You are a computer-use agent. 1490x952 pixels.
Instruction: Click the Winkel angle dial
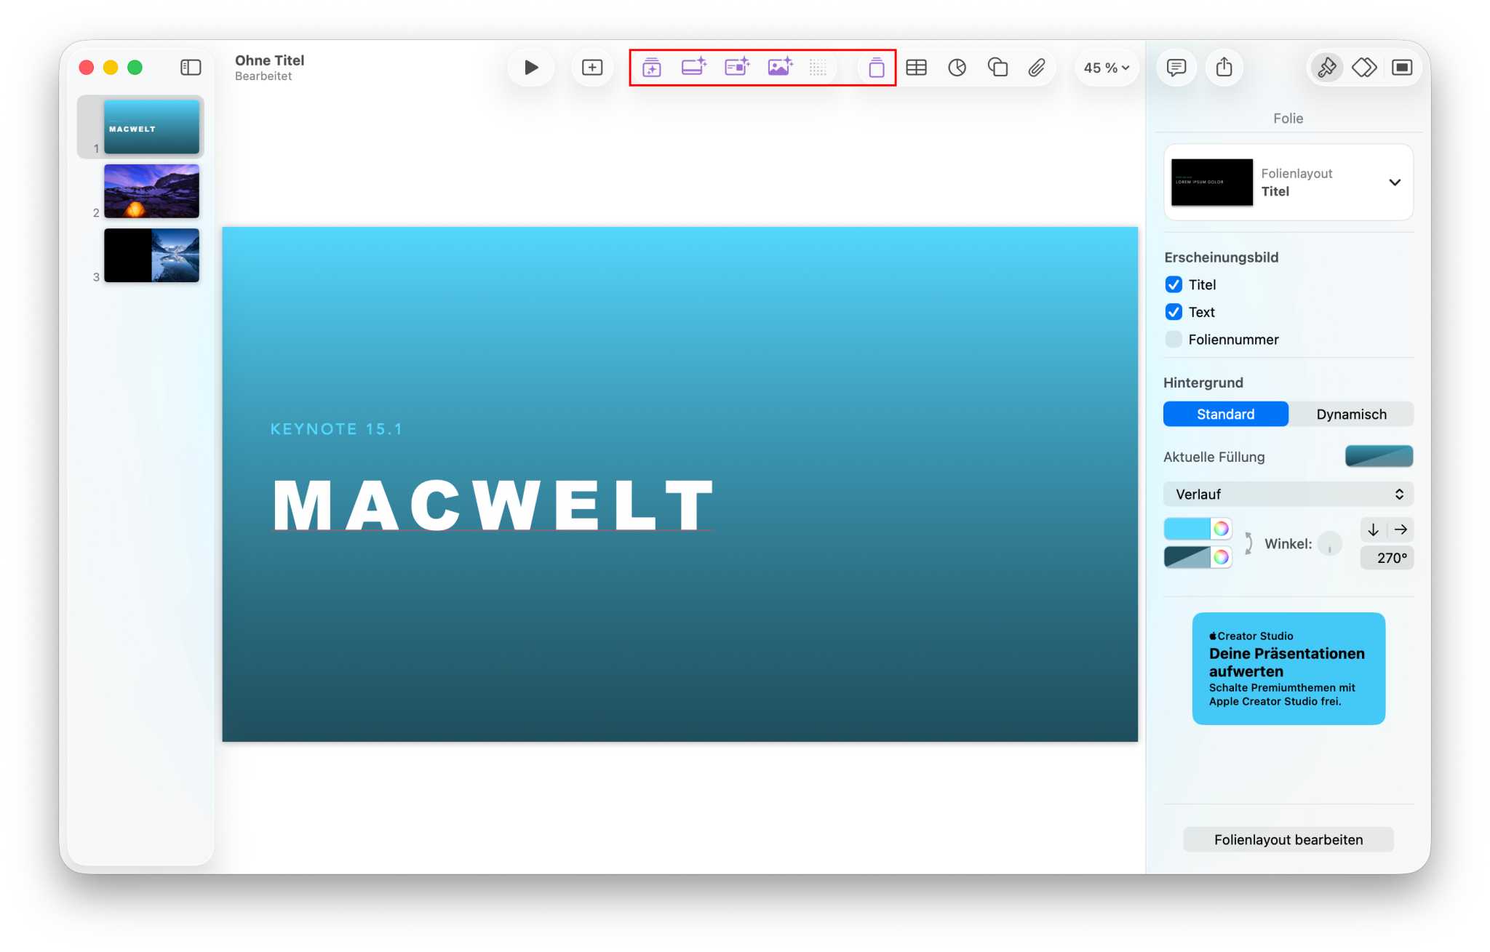coord(1330,543)
